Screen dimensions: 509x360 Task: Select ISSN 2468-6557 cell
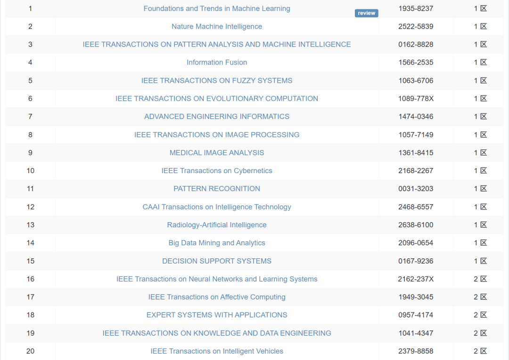pyautogui.click(x=416, y=207)
